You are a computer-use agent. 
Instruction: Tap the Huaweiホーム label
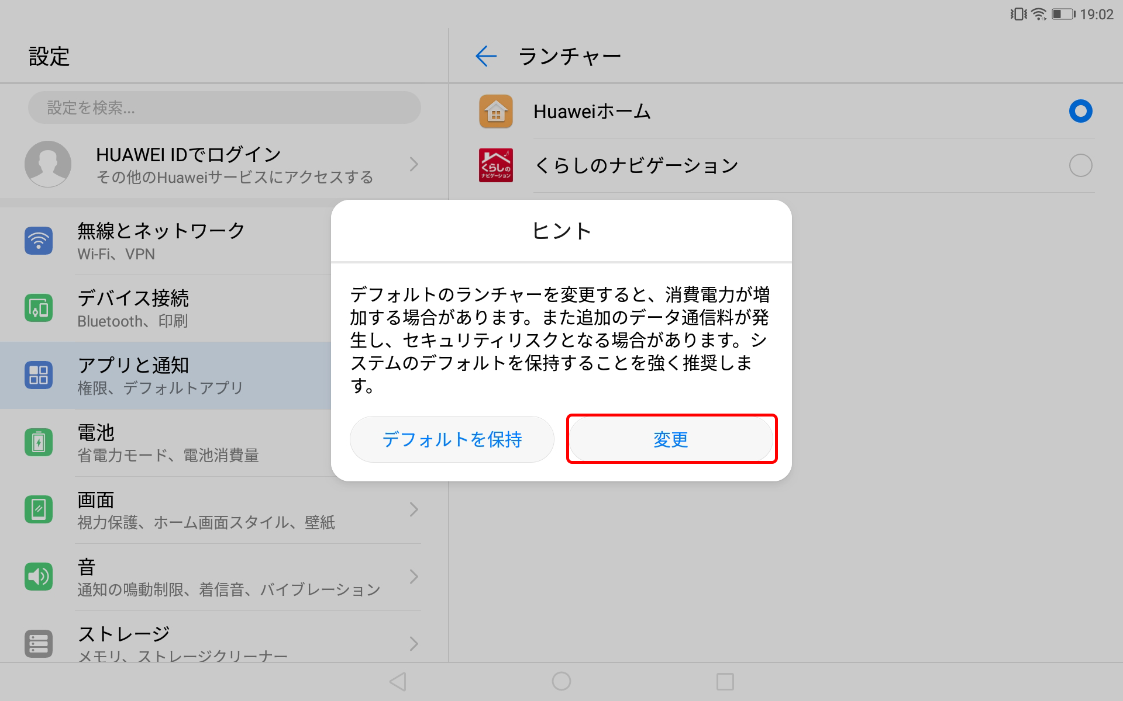[x=592, y=111]
